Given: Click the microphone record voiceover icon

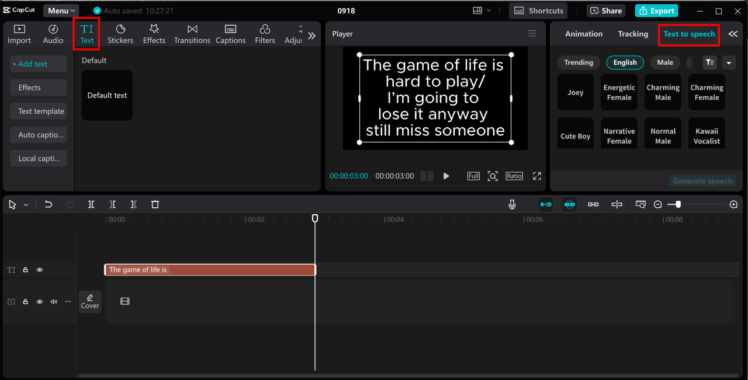Looking at the screenshot, I should tap(512, 204).
